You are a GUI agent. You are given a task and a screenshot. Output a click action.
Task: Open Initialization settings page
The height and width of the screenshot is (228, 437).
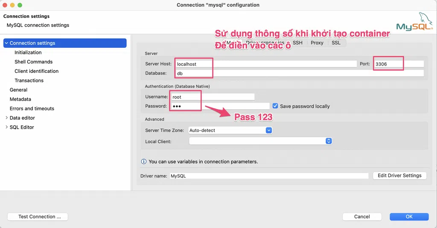tap(28, 52)
